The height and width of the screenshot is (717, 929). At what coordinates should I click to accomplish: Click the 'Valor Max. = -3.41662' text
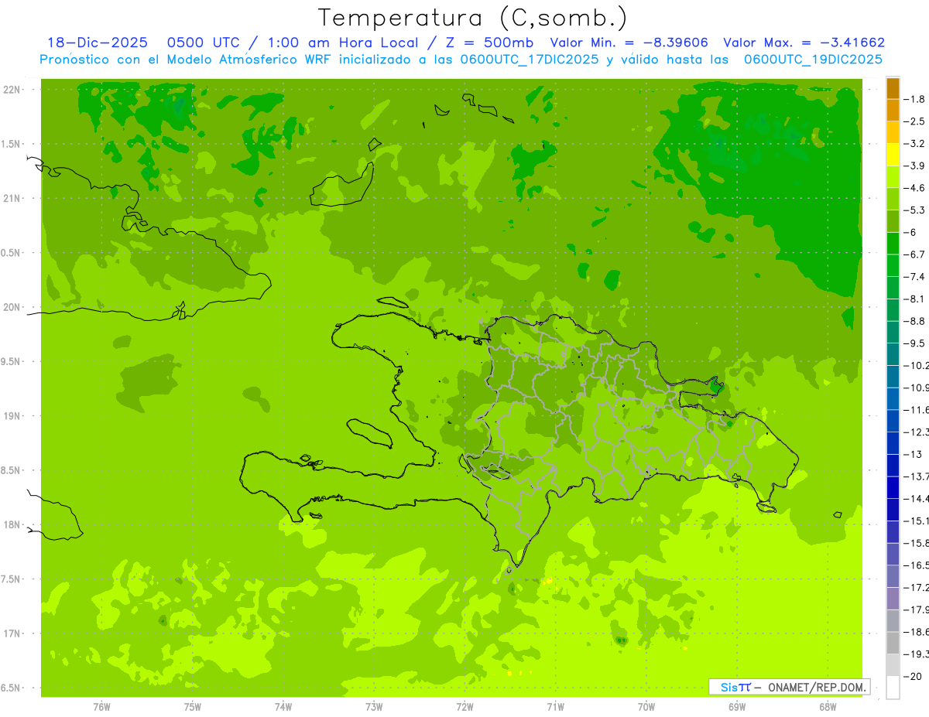804,43
